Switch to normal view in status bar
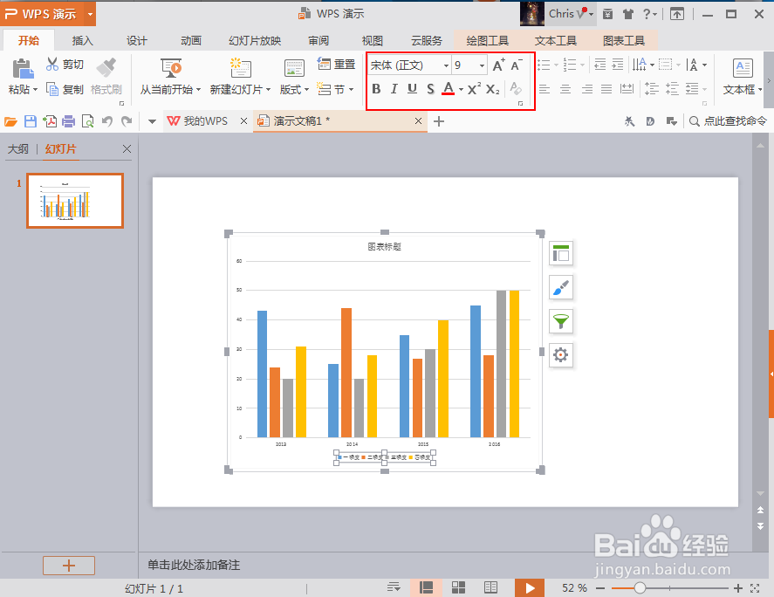This screenshot has width=774, height=597. coord(426,587)
